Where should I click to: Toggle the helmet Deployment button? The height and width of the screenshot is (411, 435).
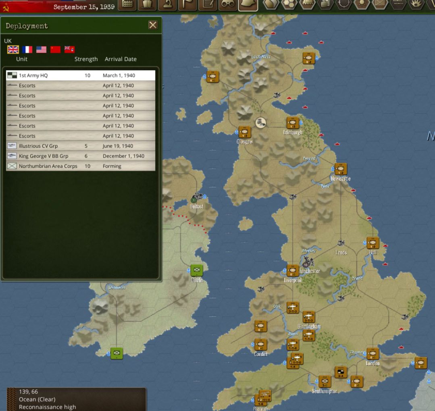[x=248, y=5]
